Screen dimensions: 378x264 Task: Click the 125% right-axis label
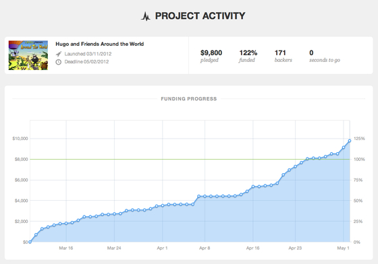(359, 139)
